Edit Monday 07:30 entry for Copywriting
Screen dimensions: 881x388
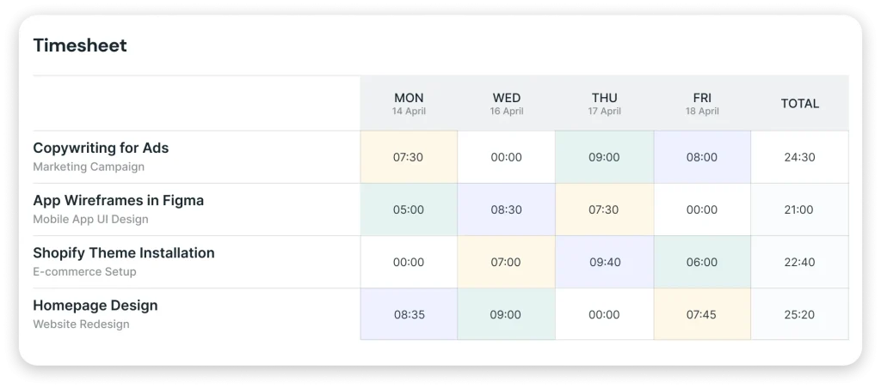point(409,157)
